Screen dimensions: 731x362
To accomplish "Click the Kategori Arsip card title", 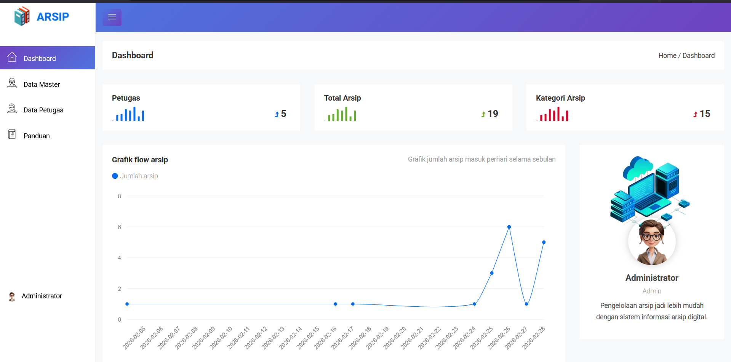I will coord(560,98).
